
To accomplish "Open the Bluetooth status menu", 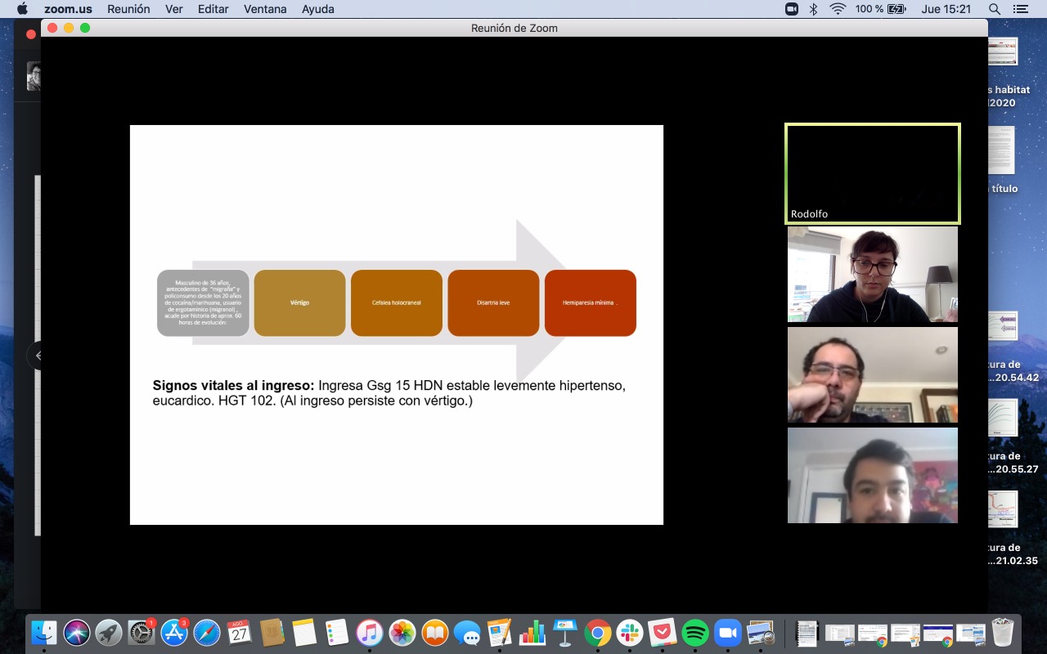I will pyautogui.click(x=813, y=9).
